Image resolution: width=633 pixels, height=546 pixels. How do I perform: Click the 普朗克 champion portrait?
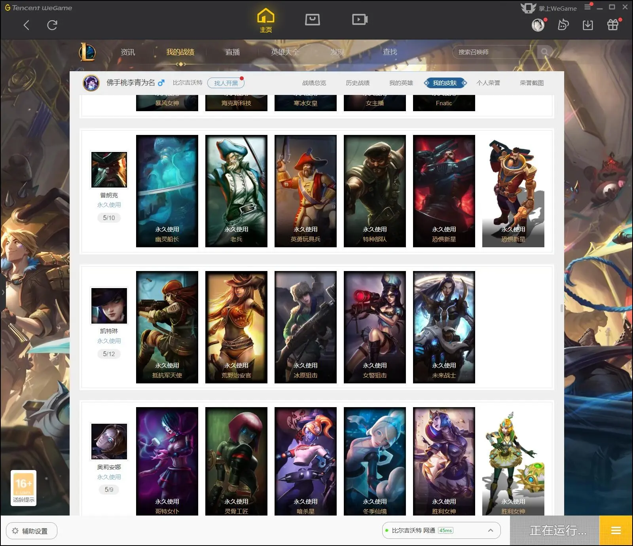(109, 170)
